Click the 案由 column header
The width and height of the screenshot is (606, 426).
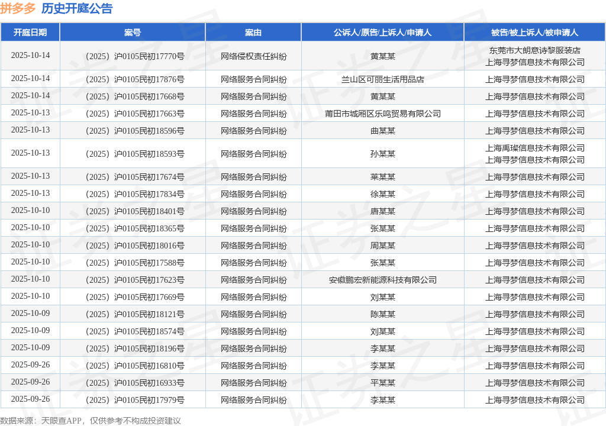pyautogui.click(x=253, y=33)
